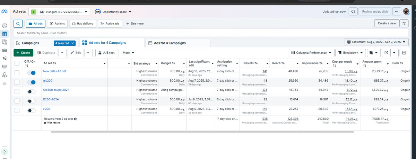
Task: Clear the 4 selected filter X
Action: click(x=72, y=43)
